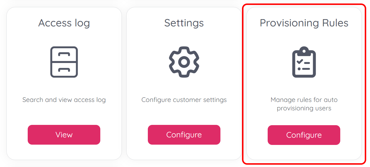This screenshot has height=167, width=370.
Task: Click the blank area below the Settings Configure button
Action: coord(184,152)
